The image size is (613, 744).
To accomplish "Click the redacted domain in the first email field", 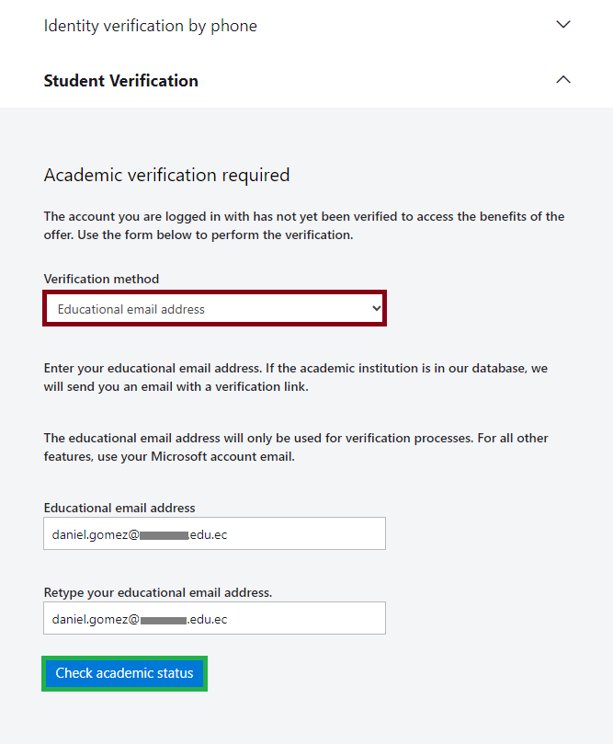I will [x=164, y=534].
